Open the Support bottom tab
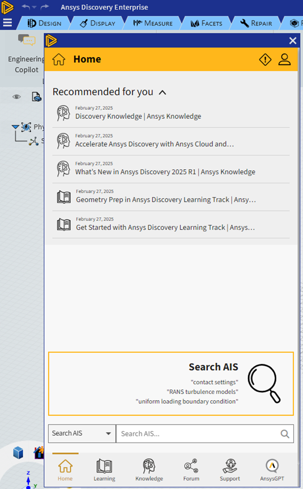Screen dimensions: 303x489 coord(230,470)
